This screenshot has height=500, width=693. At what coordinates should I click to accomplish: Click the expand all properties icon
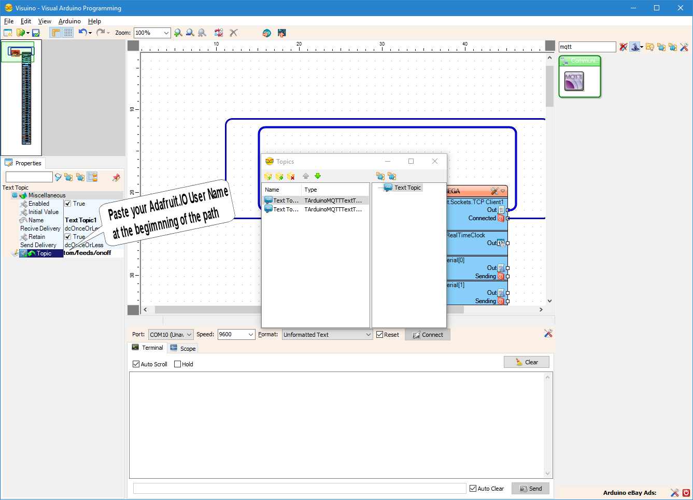click(68, 177)
